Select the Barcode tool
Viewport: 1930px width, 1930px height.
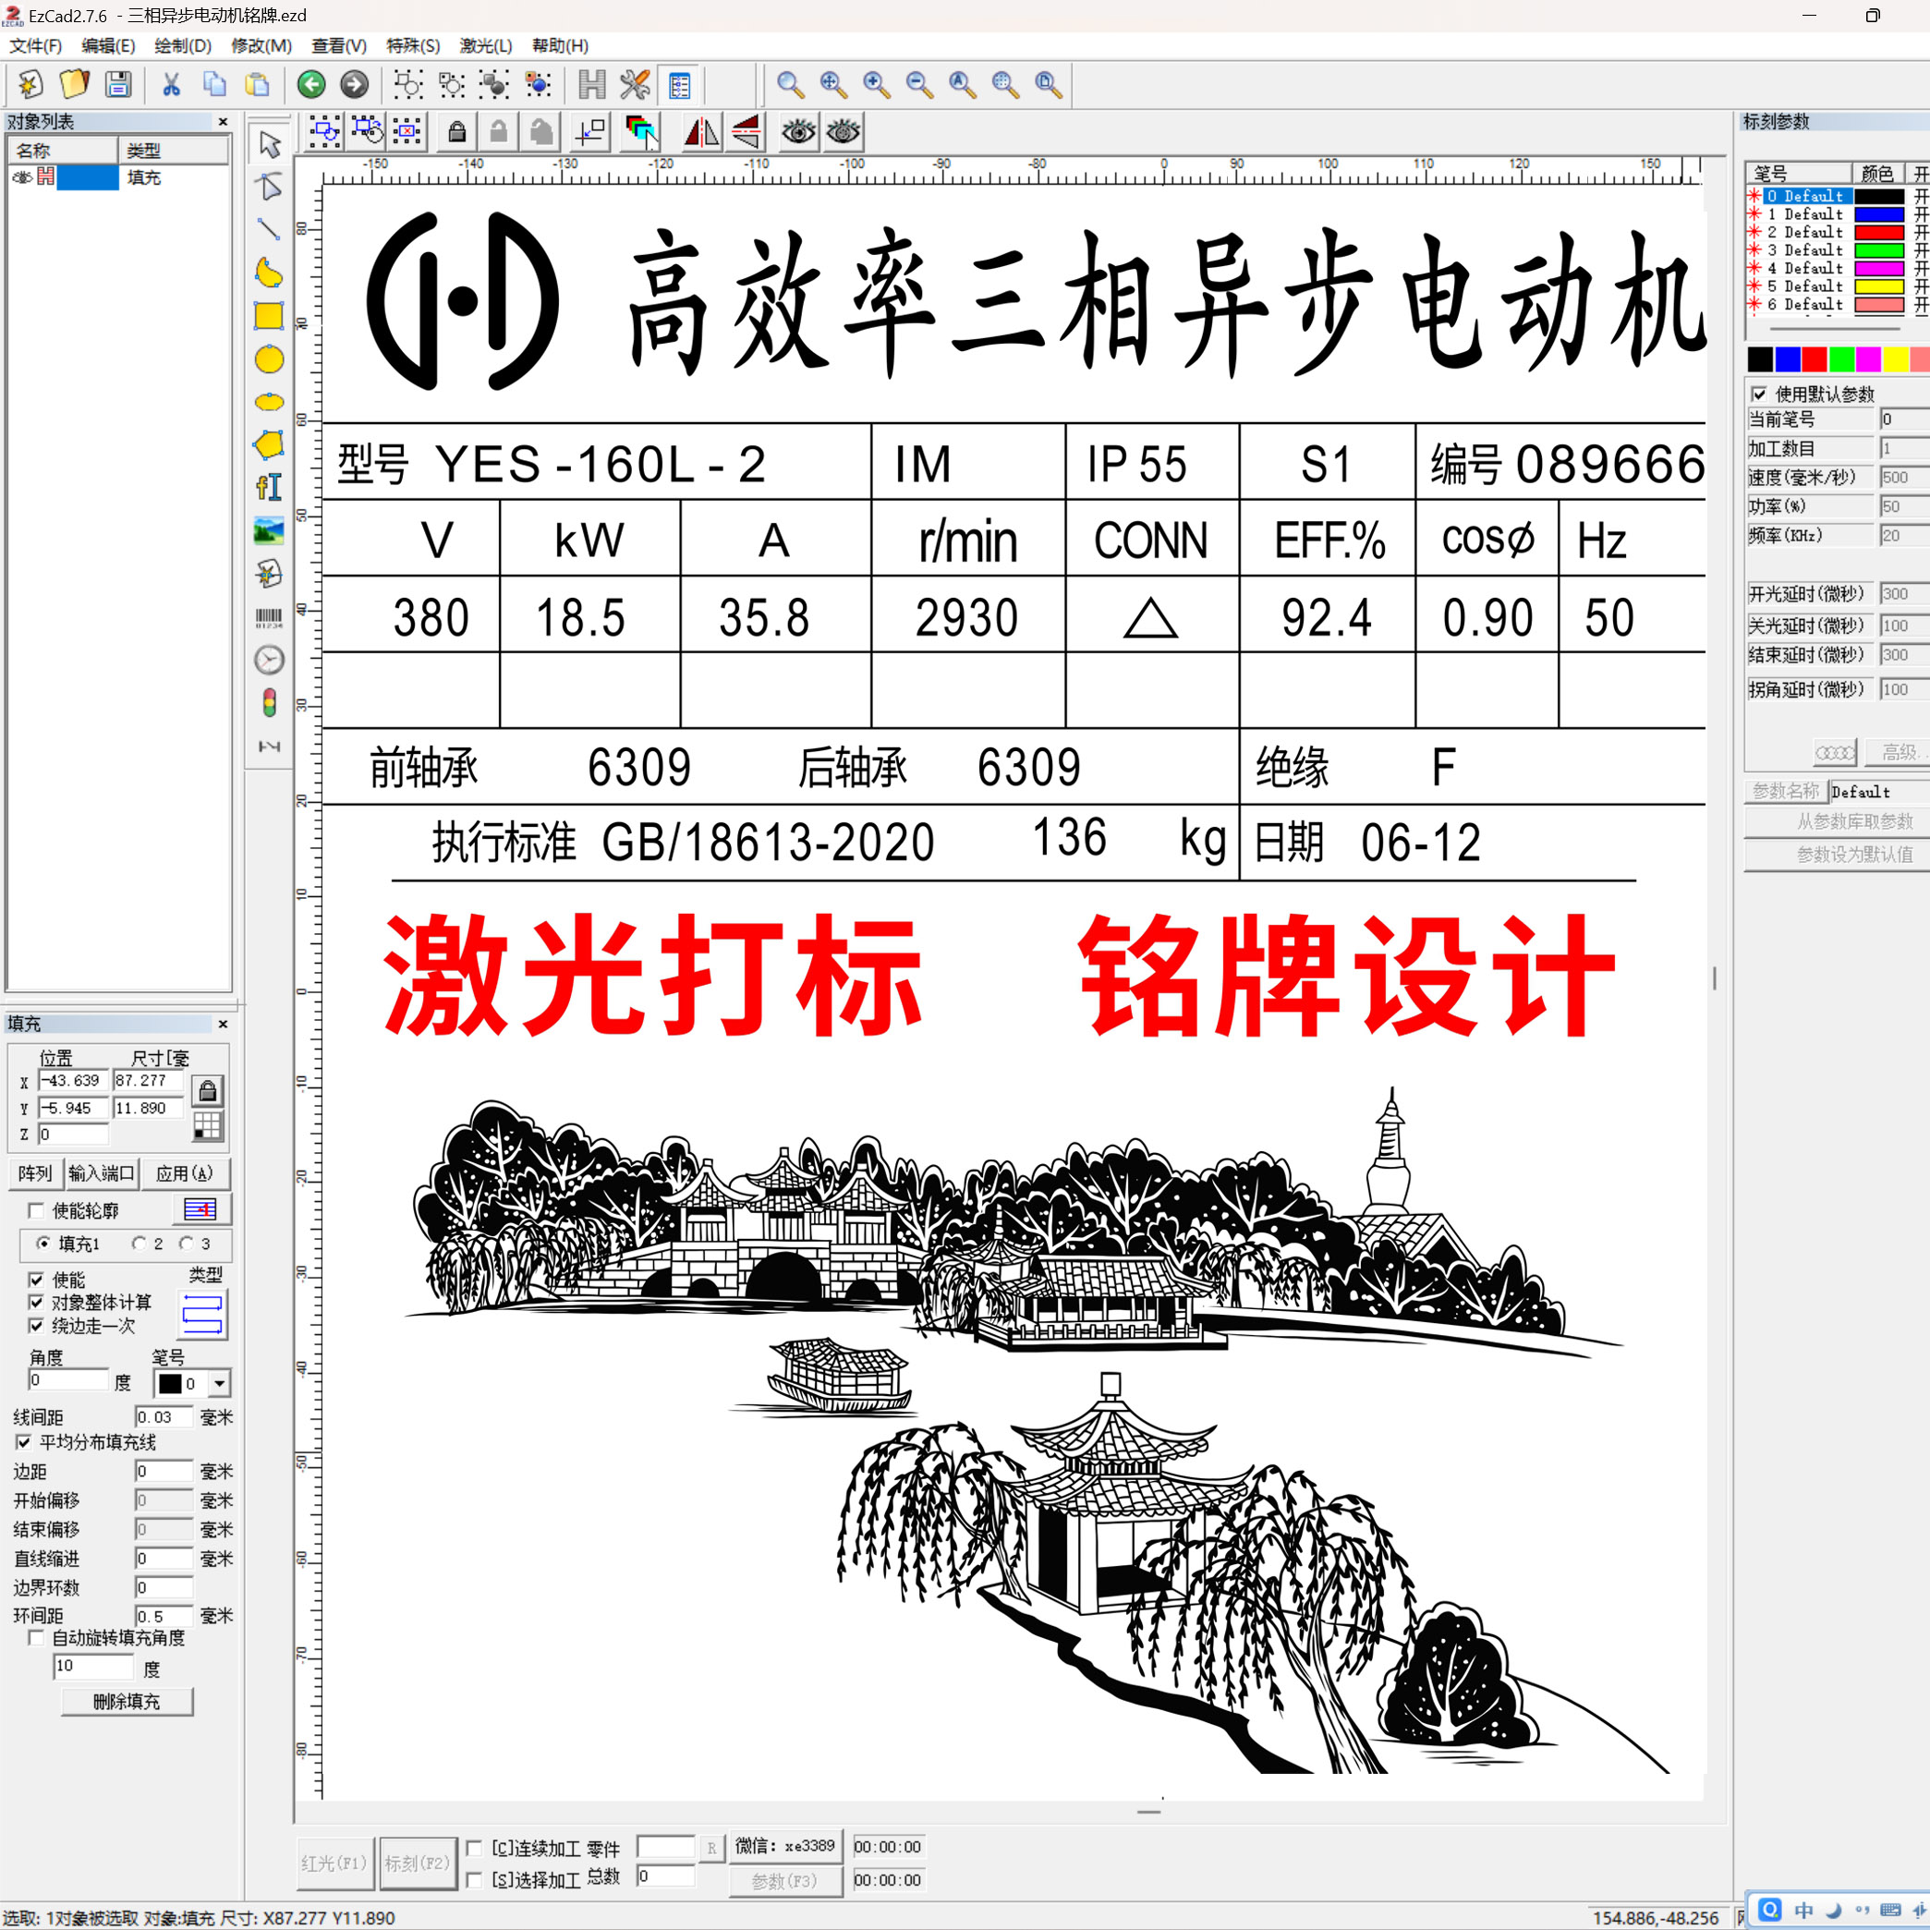[268, 616]
